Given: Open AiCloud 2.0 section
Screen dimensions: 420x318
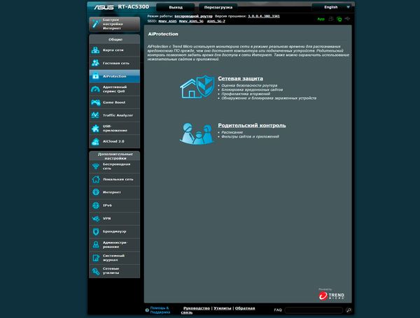Looking at the screenshot, I should 114,141.
